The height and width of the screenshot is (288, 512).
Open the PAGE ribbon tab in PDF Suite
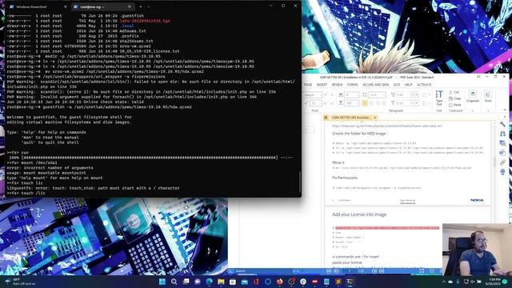308,85
